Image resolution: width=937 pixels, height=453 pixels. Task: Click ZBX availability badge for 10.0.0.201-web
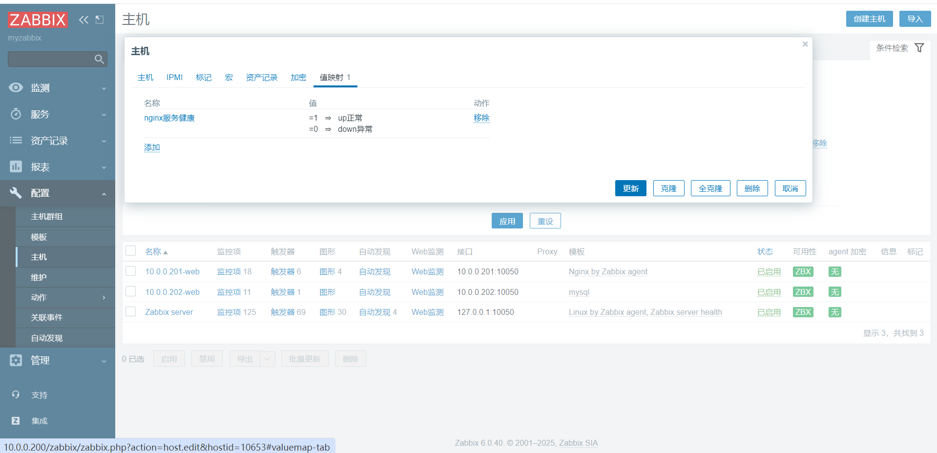coord(803,272)
